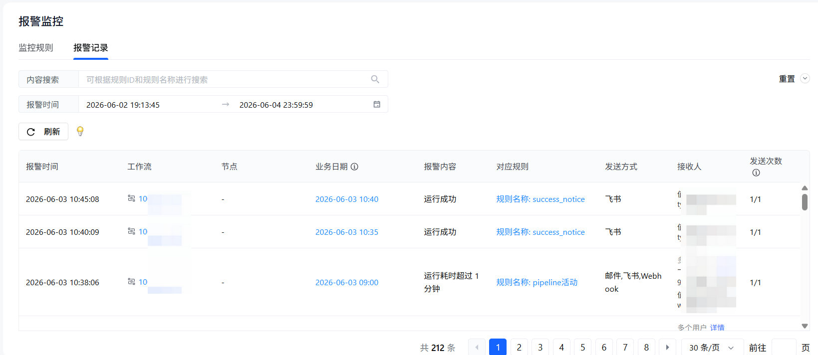Select the 报警记录 tab
Image resolution: width=818 pixels, height=355 pixels.
tap(91, 47)
